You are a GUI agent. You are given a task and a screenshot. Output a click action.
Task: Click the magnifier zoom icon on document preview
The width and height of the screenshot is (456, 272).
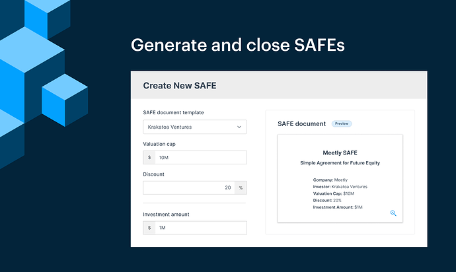(x=393, y=213)
